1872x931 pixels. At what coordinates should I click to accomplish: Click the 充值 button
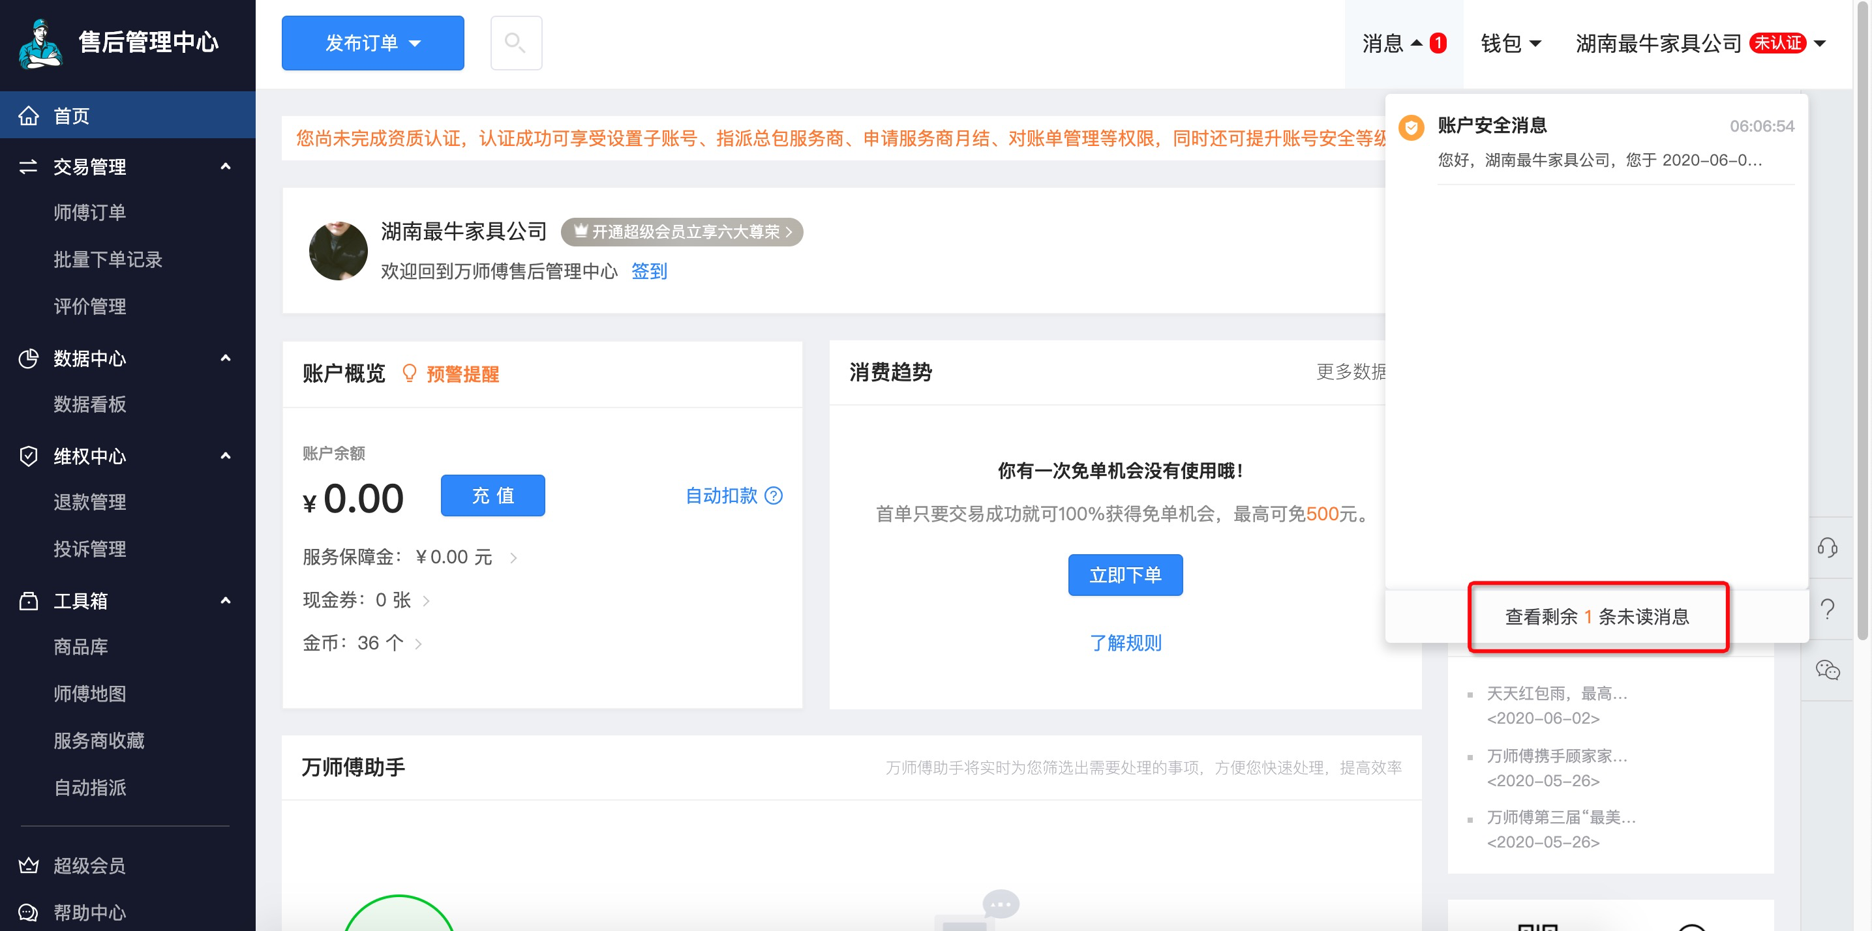pyautogui.click(x=492, y=495)
